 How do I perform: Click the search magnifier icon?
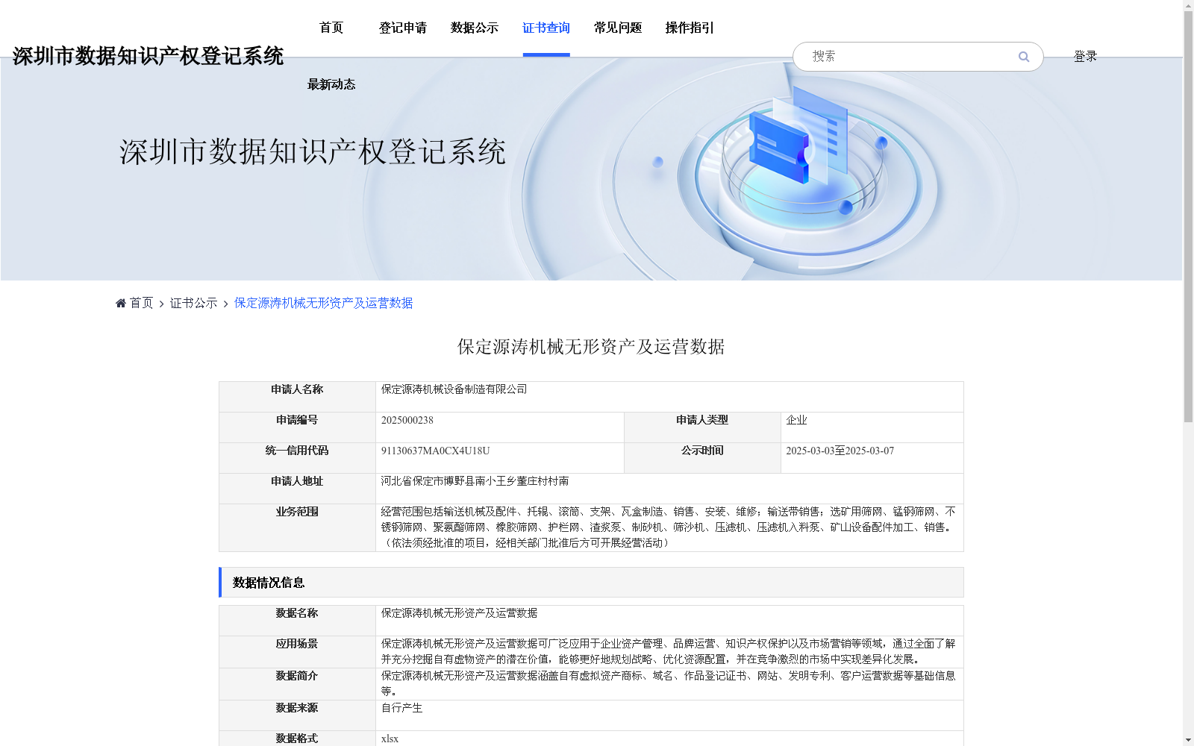(1024, 57)
